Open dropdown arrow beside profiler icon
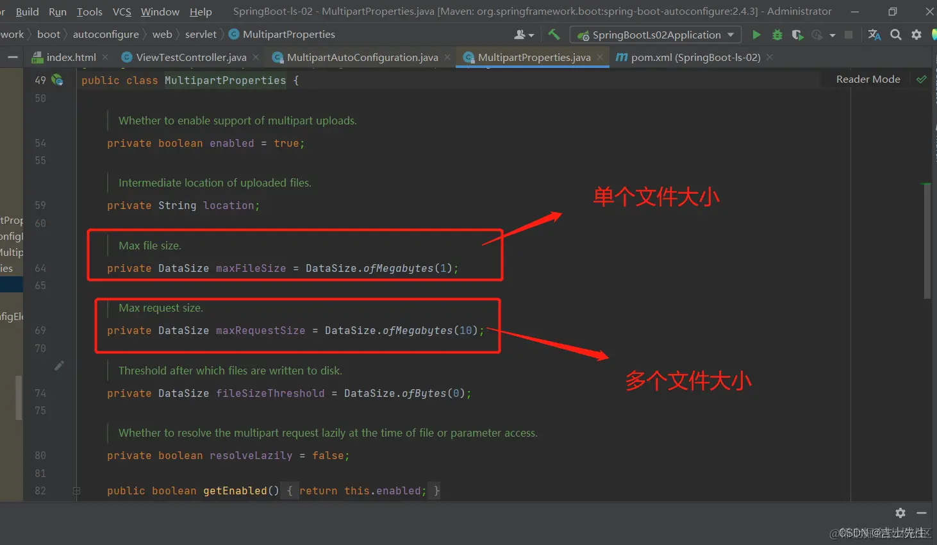Image resolution: width=937 pixels, height=545 pixels. pyautogui.click(x=833, y=35)
